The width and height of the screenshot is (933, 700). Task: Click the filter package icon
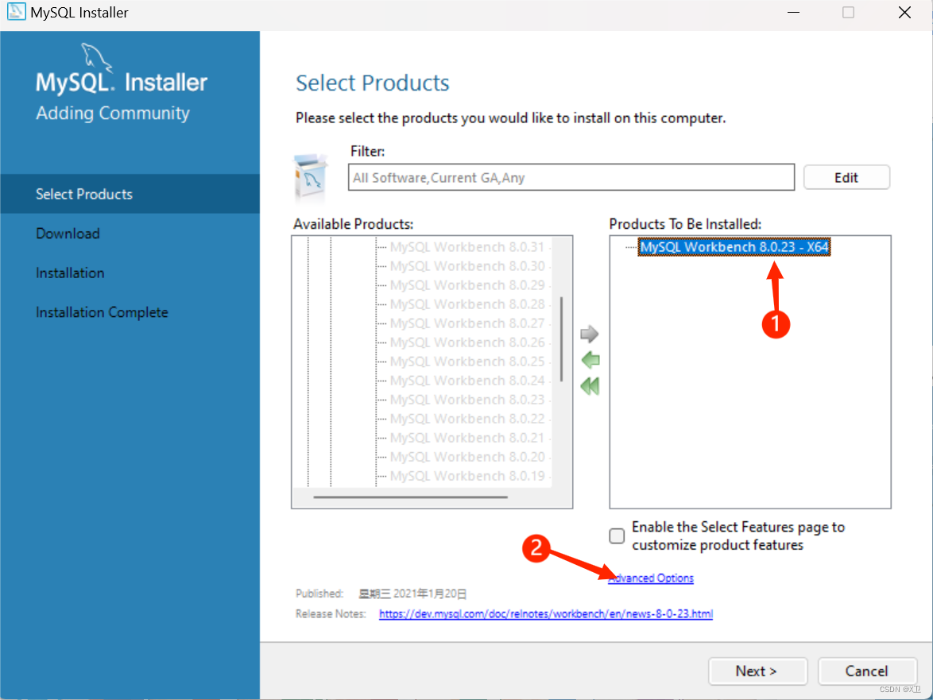310,176
